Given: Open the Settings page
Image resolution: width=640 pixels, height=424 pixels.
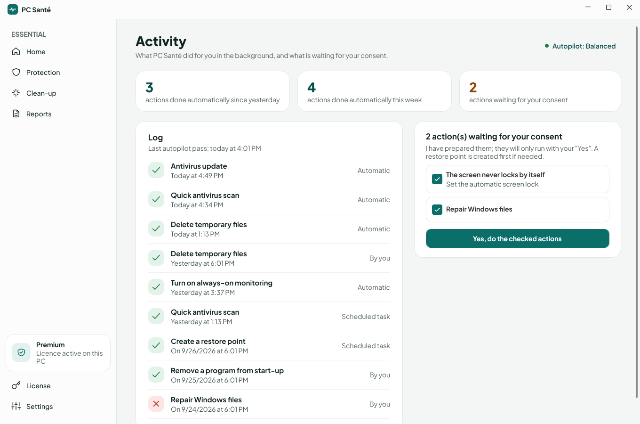Looking at the screenshot, I should click(58, 406).
